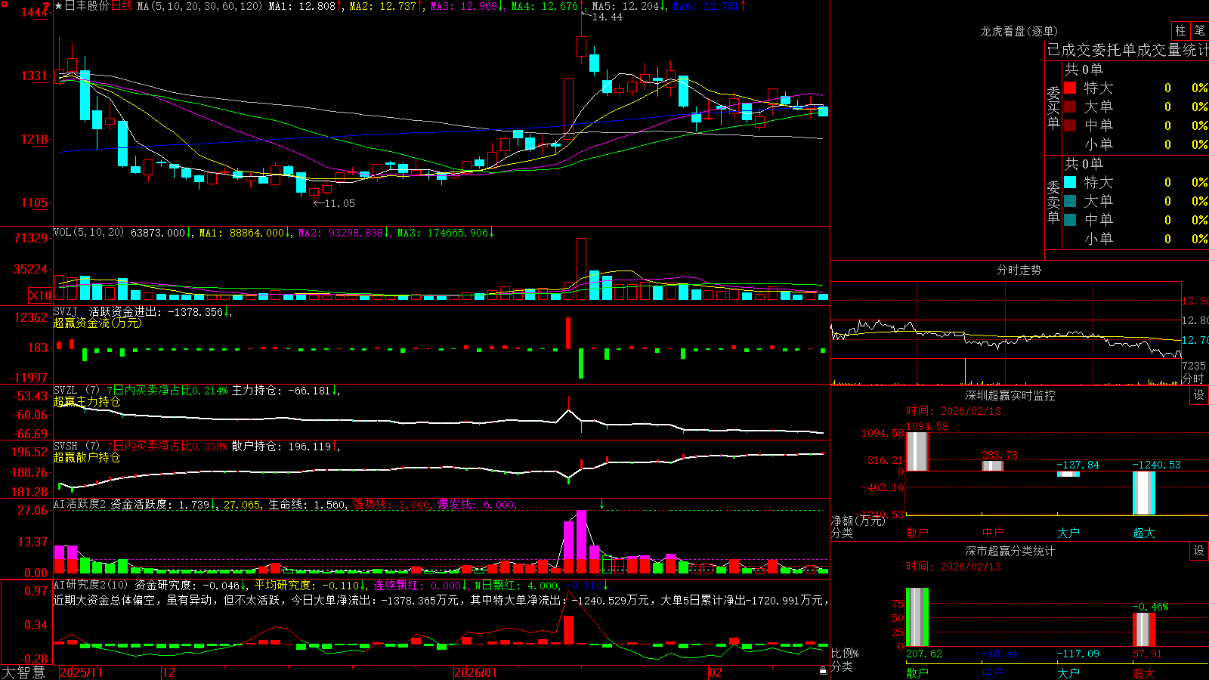Click the 12 month marker on the timeline

pos(169,672)
